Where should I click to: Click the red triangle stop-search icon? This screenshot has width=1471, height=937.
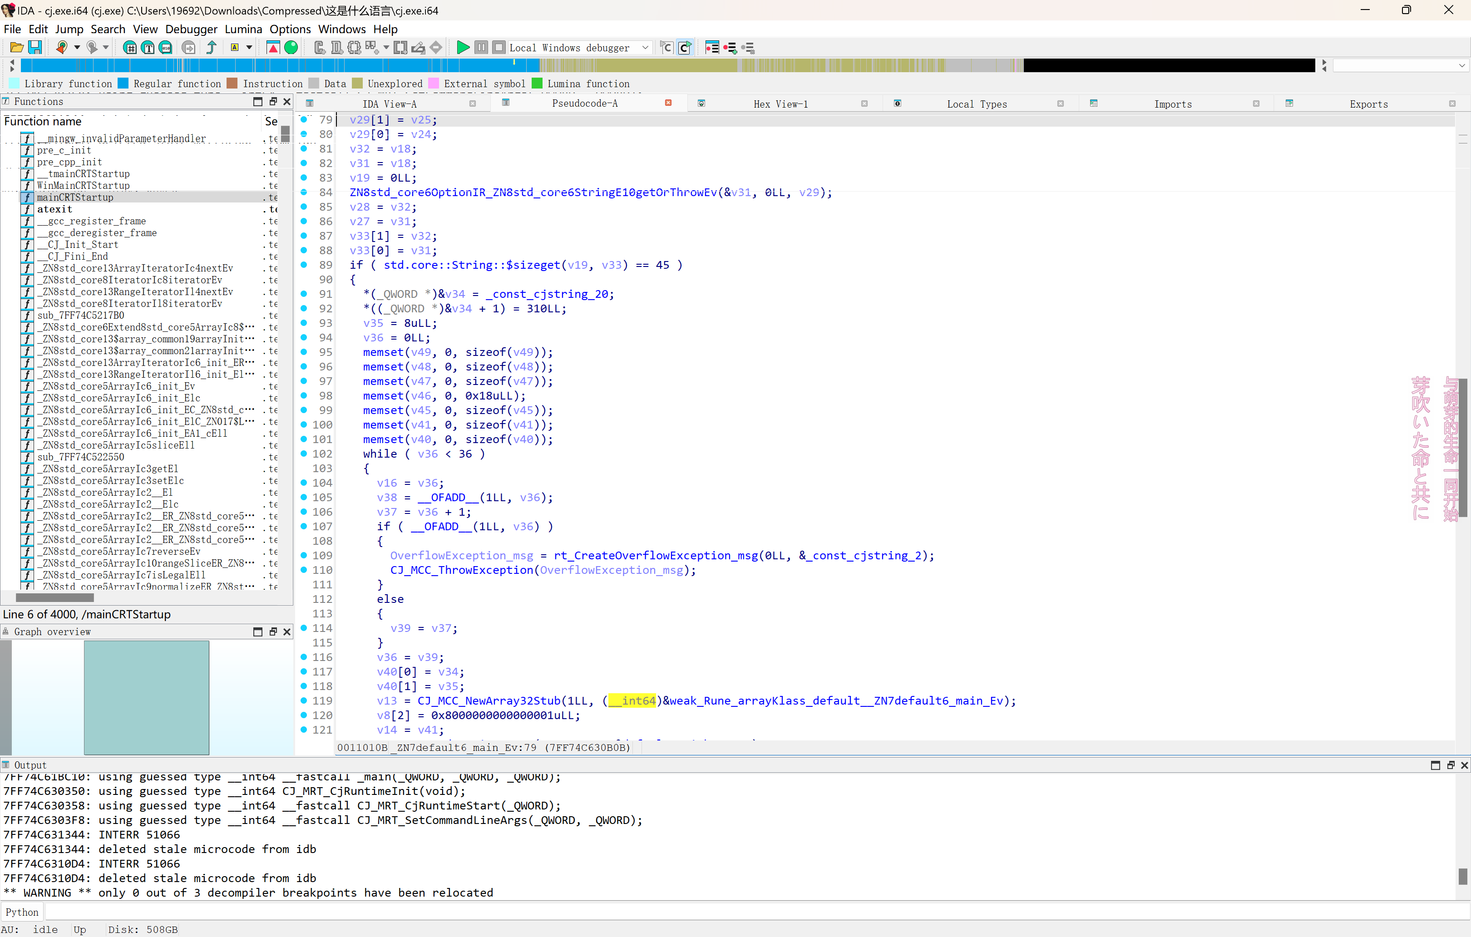pyautogui.click(x=273, y=48)
